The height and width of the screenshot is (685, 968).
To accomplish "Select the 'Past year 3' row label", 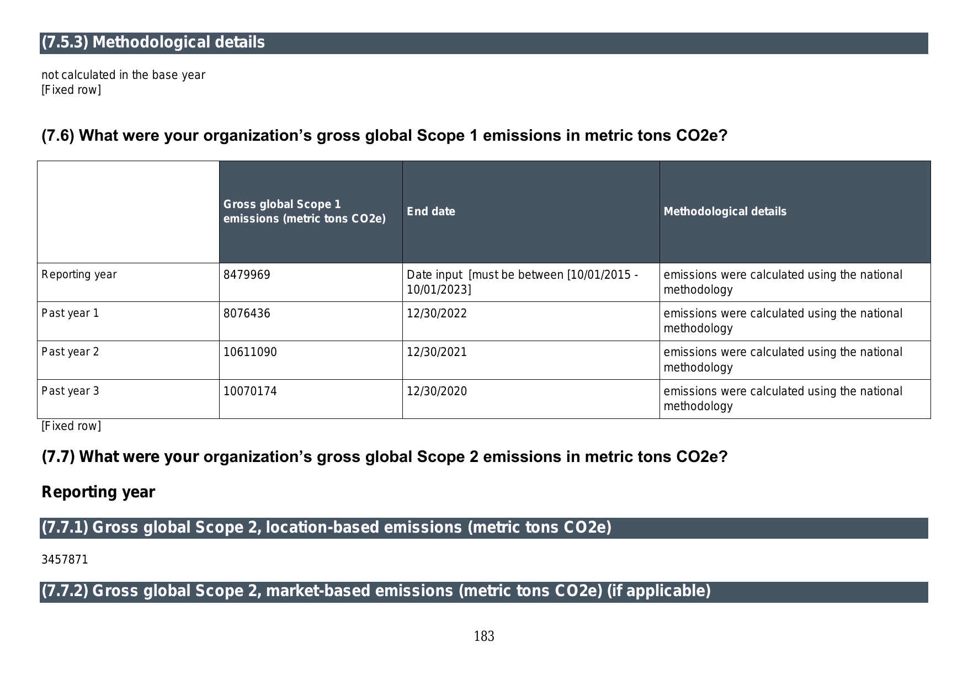I will 70,391.
